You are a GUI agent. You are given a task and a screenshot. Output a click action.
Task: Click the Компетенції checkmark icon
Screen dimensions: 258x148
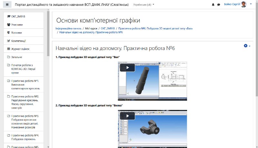pyautogui.click(x=9, y=41)
